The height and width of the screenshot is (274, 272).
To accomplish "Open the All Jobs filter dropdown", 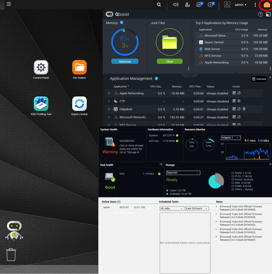I will [172, 208].
